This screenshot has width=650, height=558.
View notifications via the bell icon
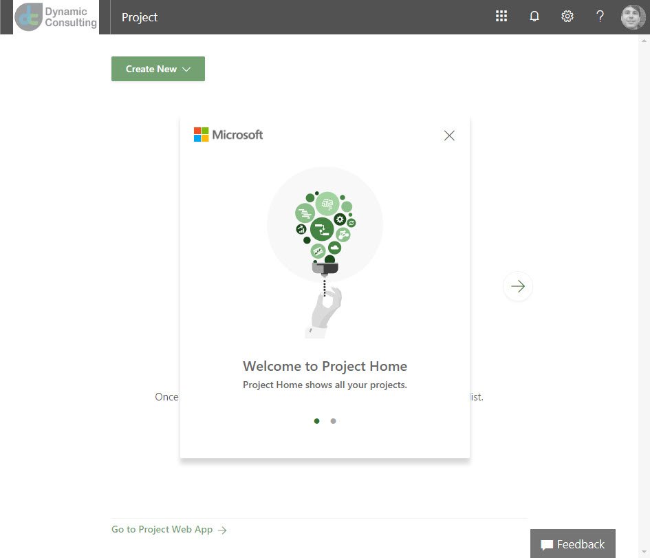(534, 16)
